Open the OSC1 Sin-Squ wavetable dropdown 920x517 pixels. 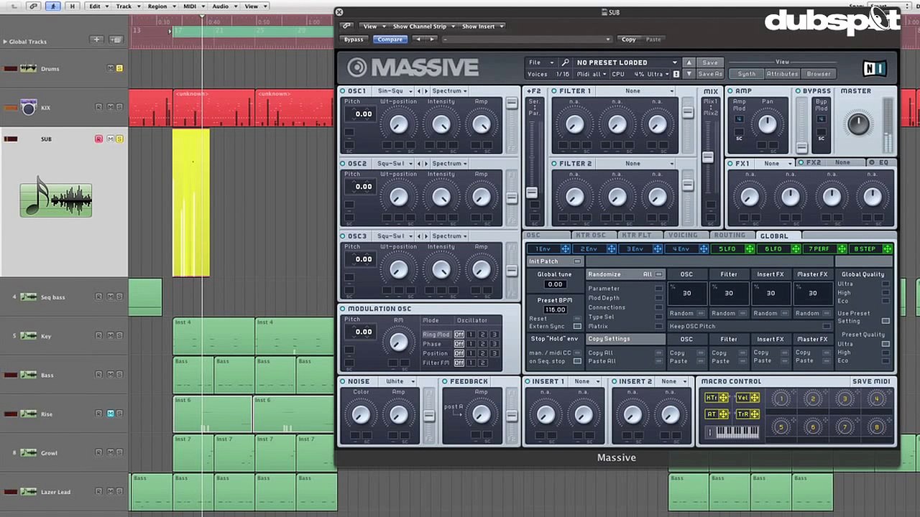tap(394, 91)
